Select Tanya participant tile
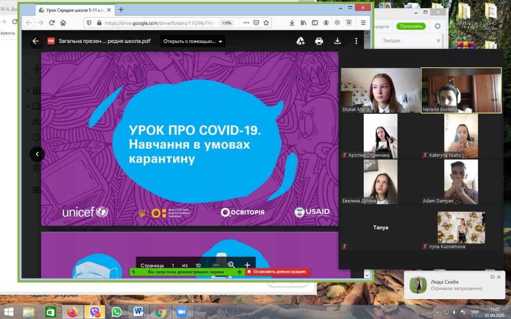The image size is (511, 319). point(381,227)
